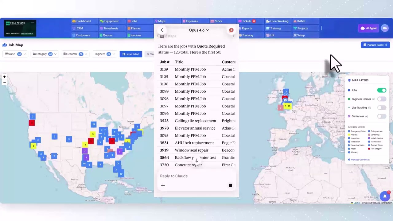Enable the Engineer Homes layer
The height and width of the screenshot is (221, 393).
tap(382, 99)
